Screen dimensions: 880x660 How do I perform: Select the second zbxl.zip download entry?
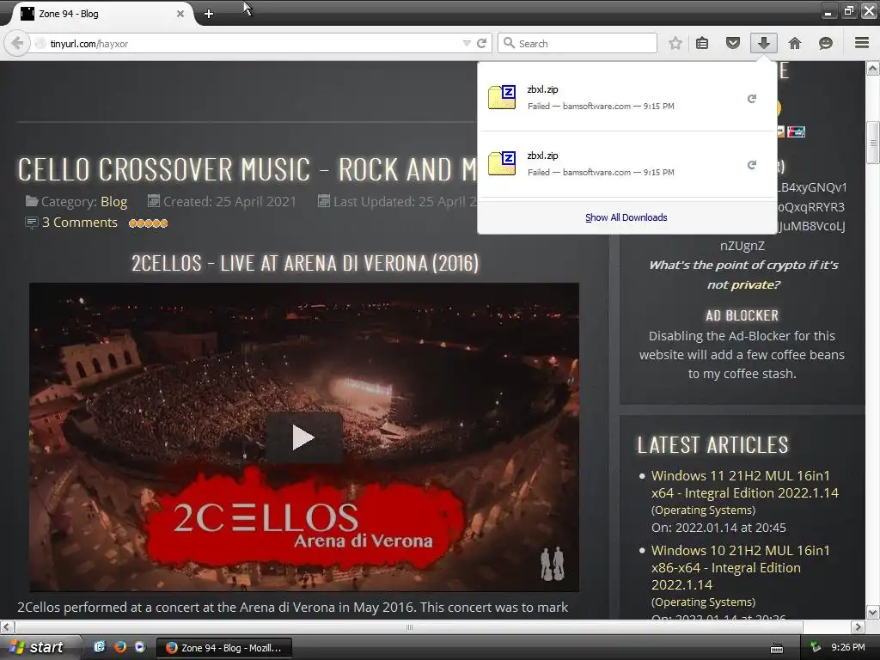626,164
